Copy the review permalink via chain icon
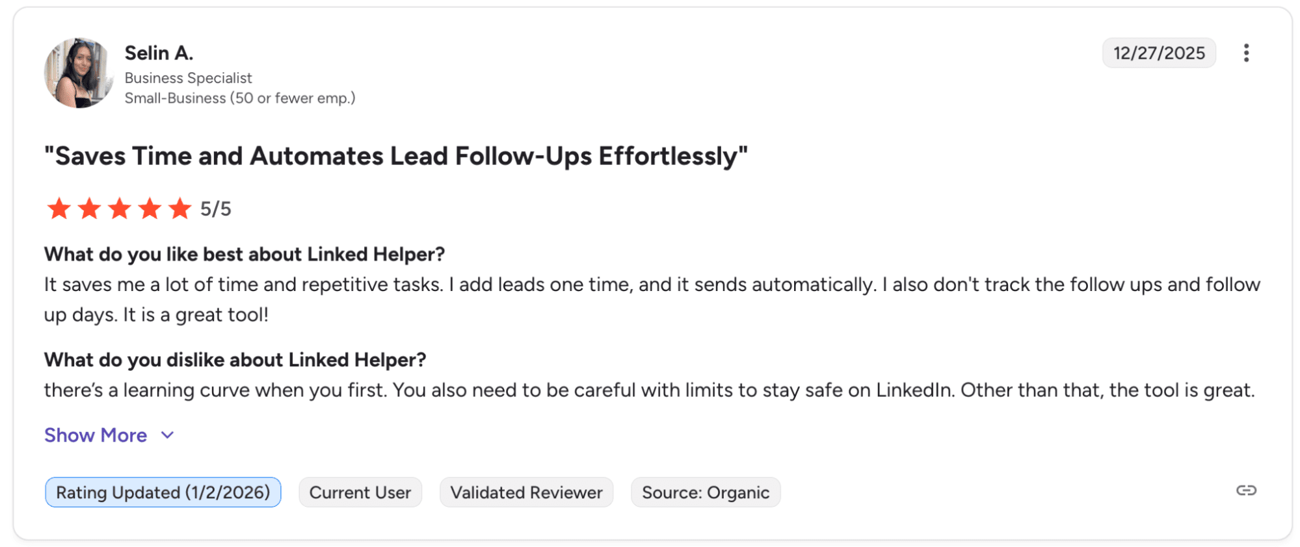The height and width of the screenshot is (547, 1300). (x=1246, y=490)
